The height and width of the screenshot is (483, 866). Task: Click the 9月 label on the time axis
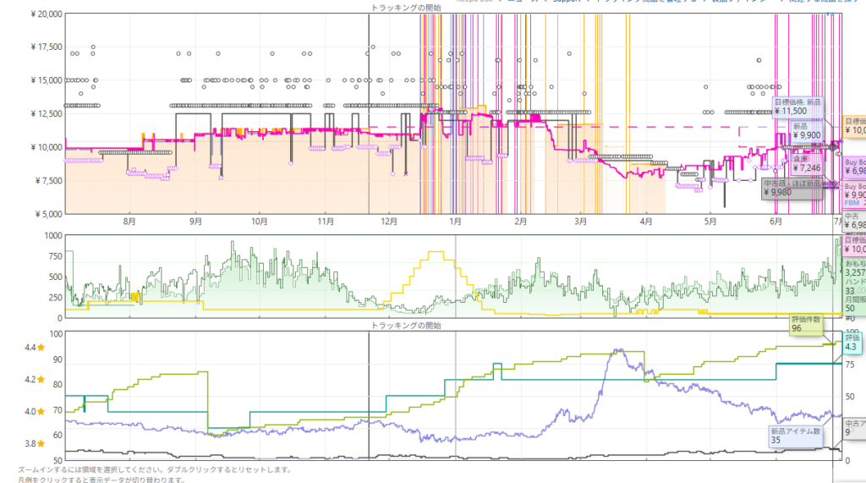[195, 221]
